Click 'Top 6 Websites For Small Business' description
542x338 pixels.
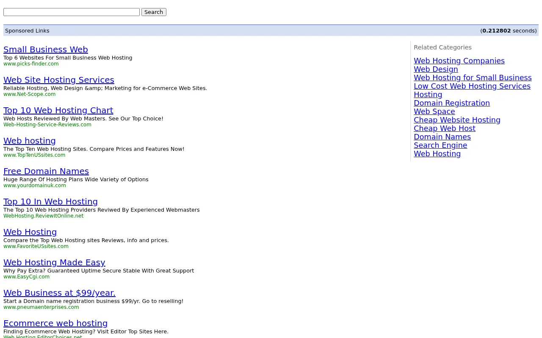pos(68,58)
